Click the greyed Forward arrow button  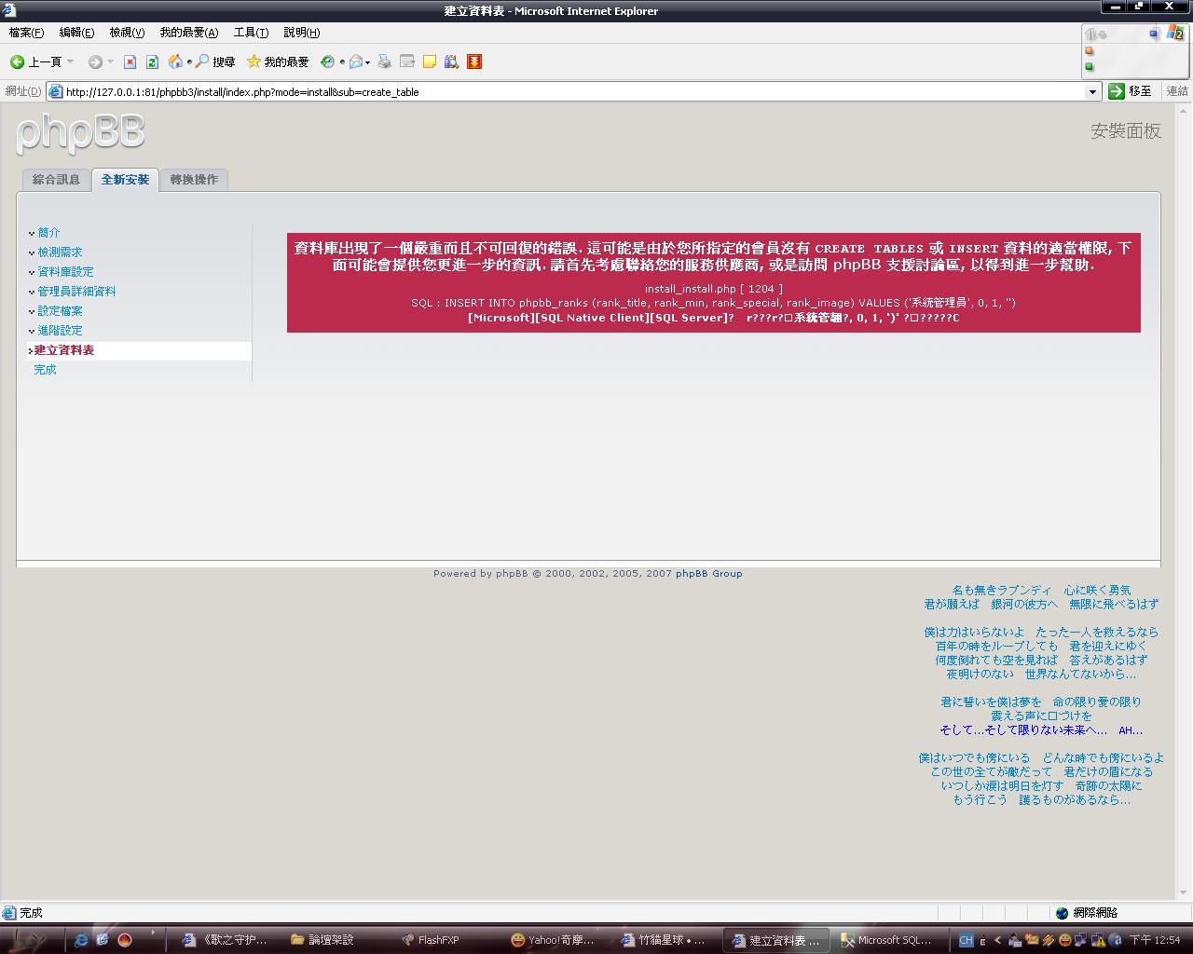click(95, 61)
